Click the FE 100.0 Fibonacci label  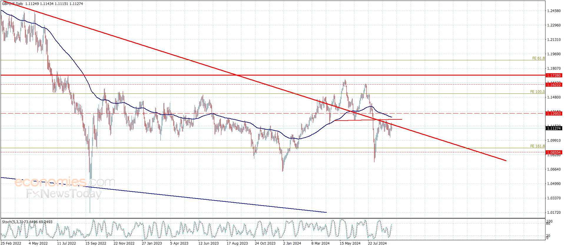(538, 92)
